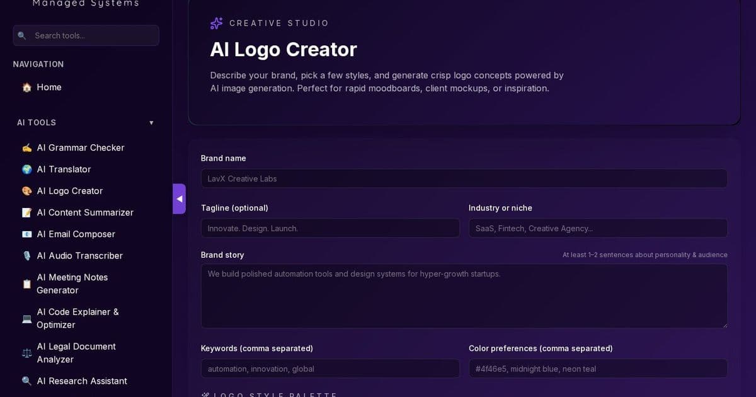Screen dimensions: 756x397
Task: Select the AI Grammar Checker pencil icon
Action: 26,147
